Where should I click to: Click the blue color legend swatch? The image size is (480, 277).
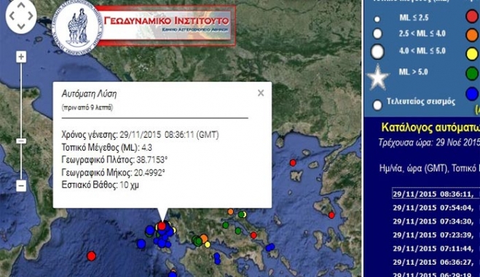(x=472, y=93)
